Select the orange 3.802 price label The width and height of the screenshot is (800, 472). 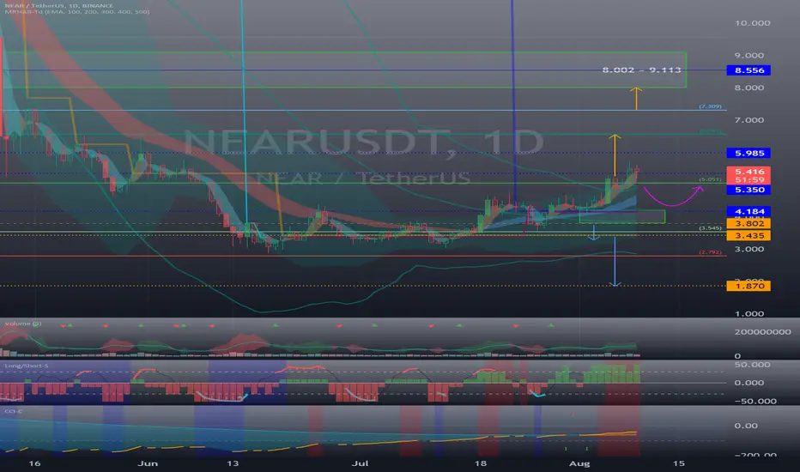tap(748, 223)
